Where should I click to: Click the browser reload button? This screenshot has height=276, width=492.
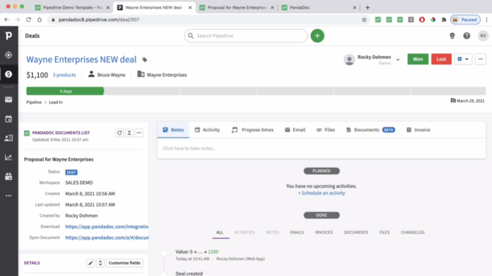29,20
